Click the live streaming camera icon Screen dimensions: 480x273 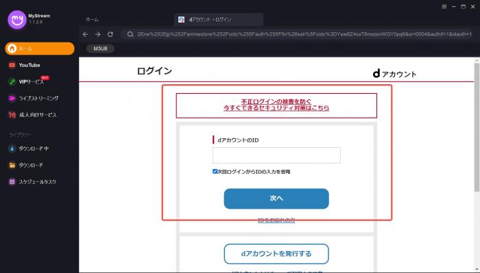point(12,99)
